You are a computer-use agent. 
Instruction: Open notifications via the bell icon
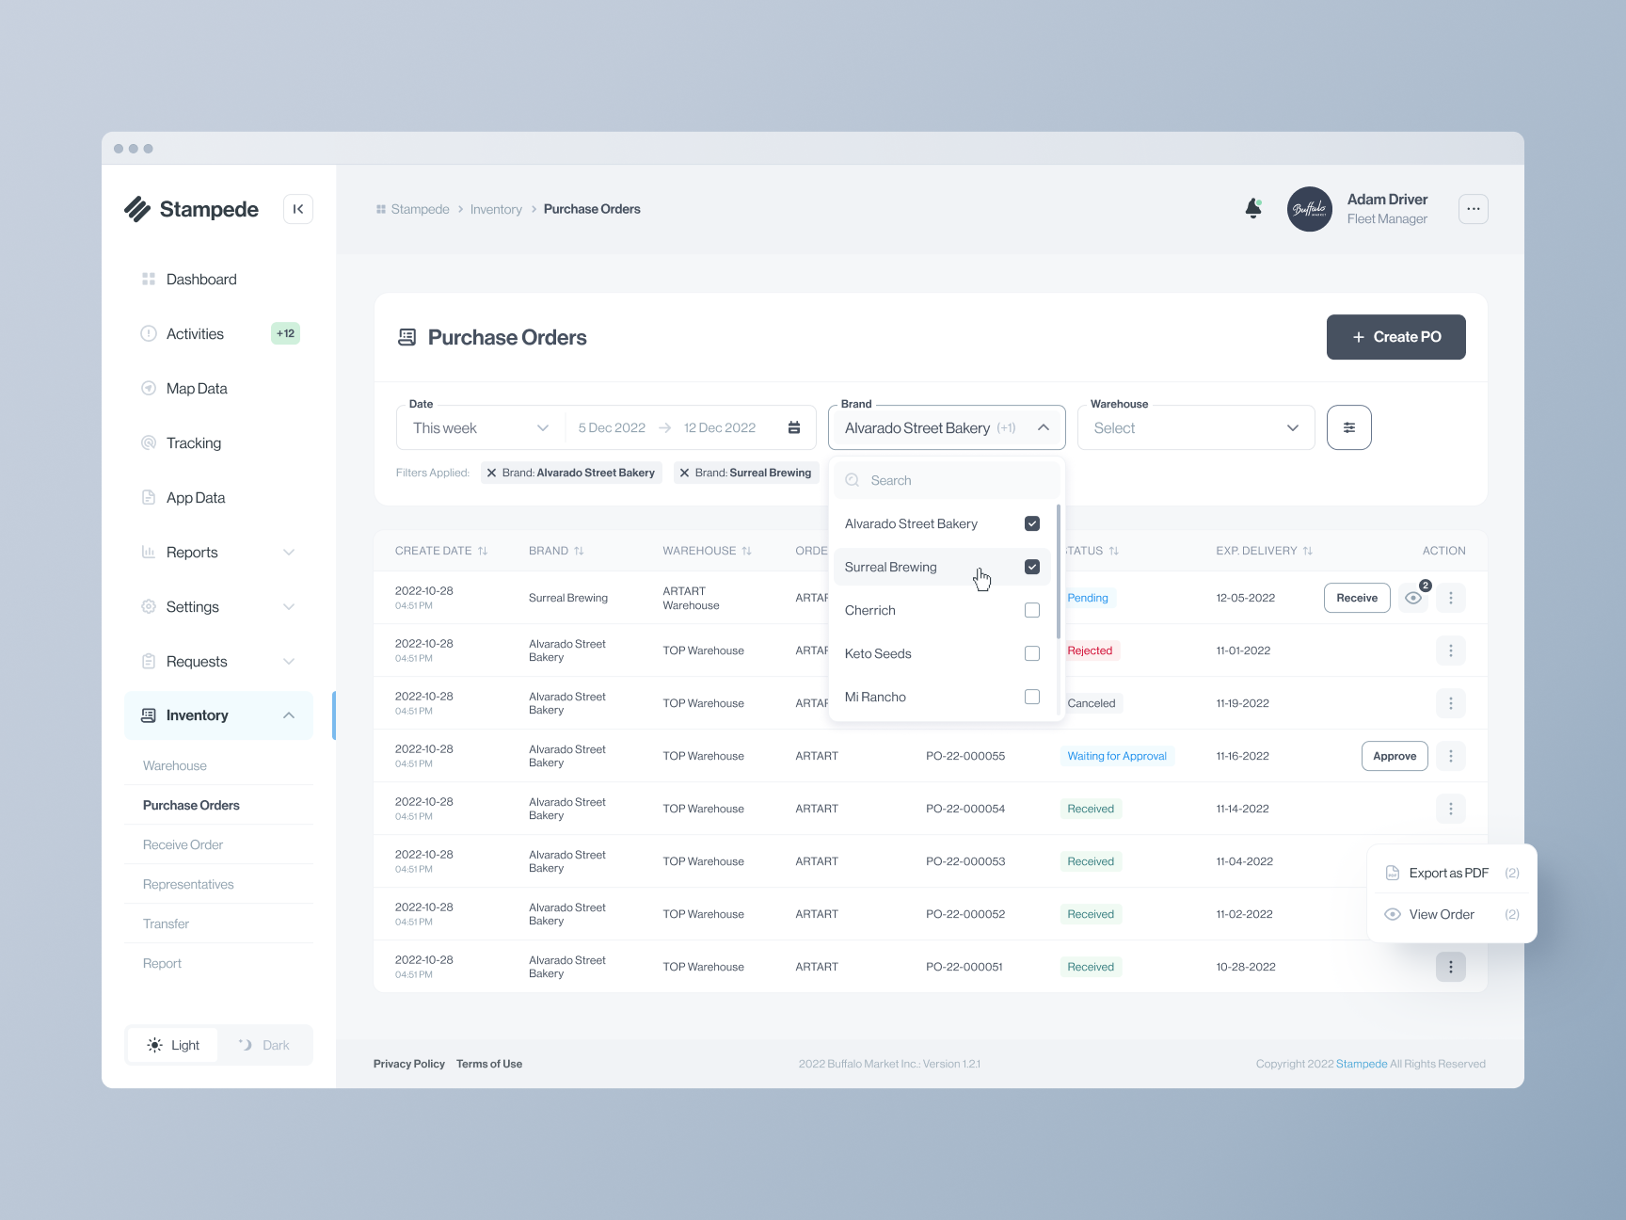(x=1253, y=208)
